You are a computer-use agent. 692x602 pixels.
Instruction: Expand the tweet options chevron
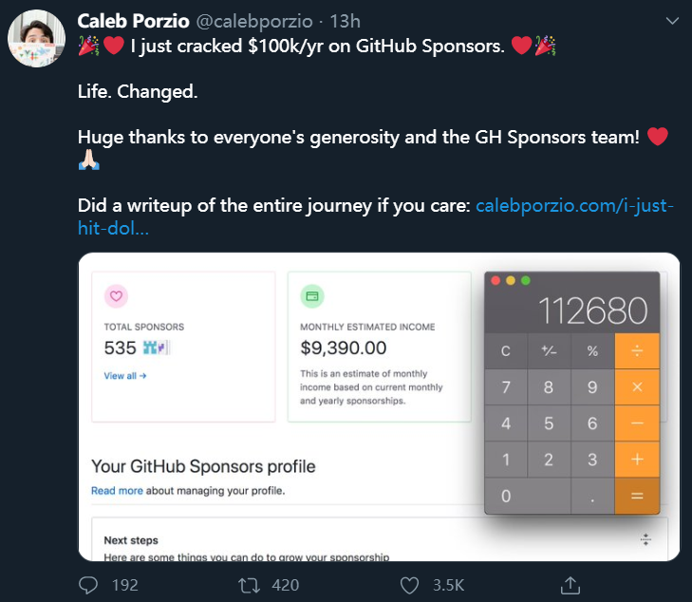click(x=672, y=20)
